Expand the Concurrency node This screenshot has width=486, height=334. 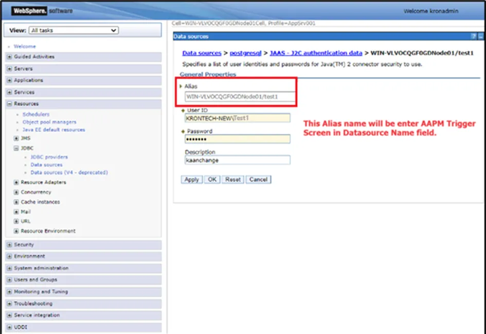click(x=16, y=192)
